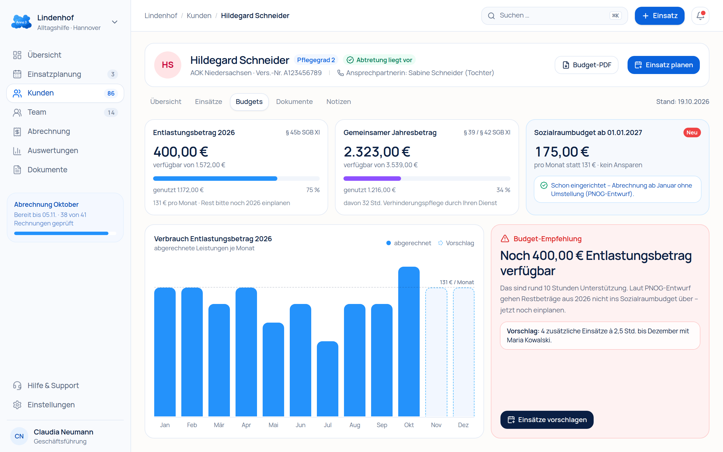The height and width of the screenshot is (452, 723).
Task: Open Claudia Neumann user profile
Action: tap(65, 436)
